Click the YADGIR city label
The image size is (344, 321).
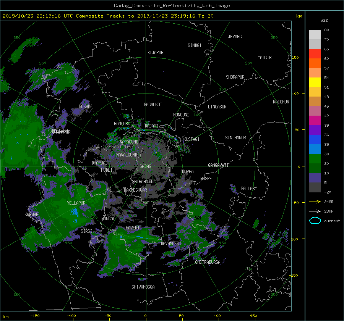click(264, 58)
